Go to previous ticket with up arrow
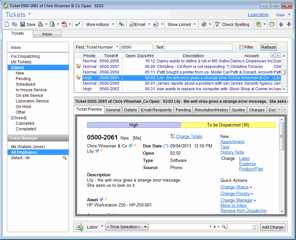 point(281,24)
